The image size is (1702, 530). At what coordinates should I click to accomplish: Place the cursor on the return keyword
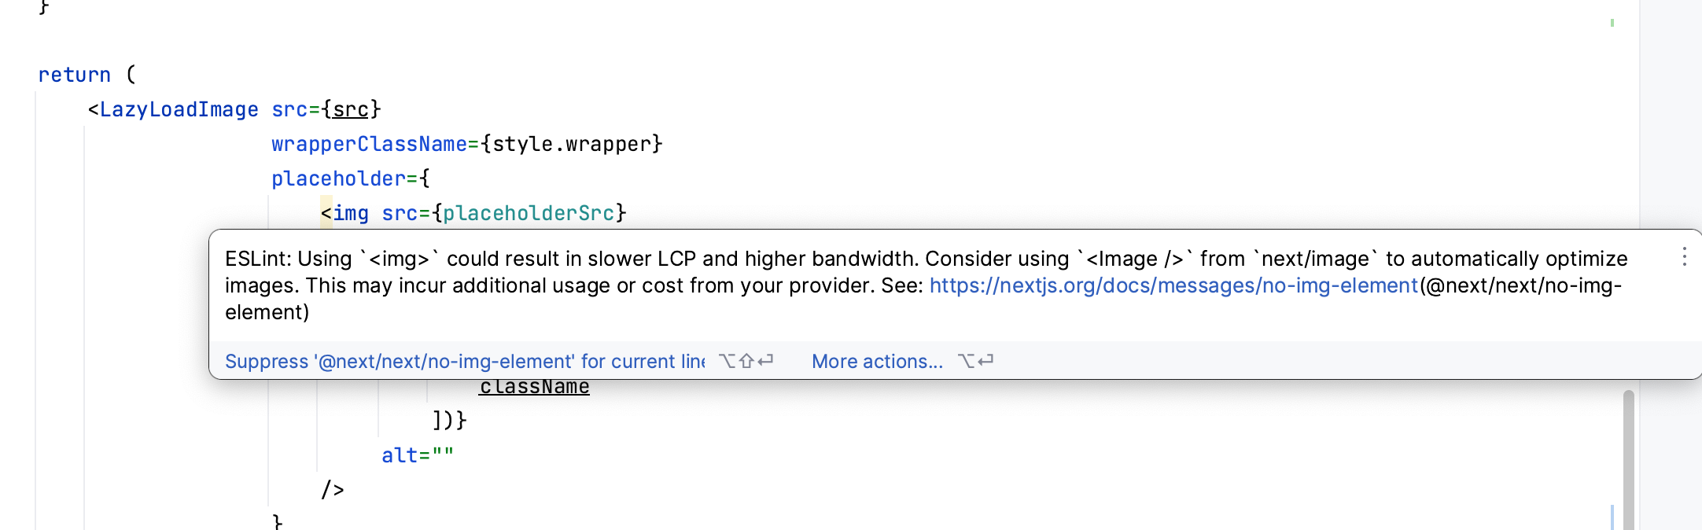(74, 74)
